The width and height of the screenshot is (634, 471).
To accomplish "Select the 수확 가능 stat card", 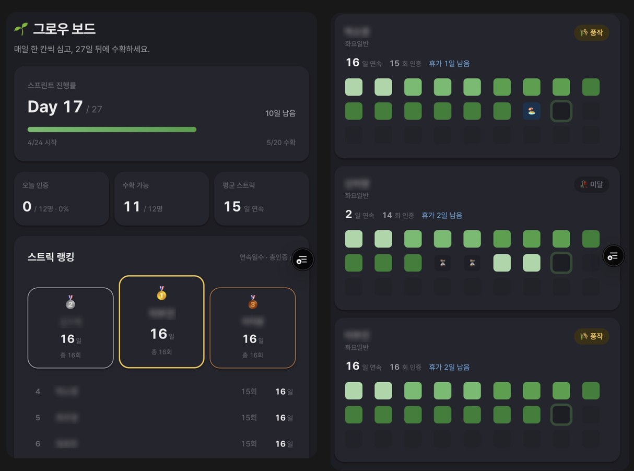I will click(161, 198).
